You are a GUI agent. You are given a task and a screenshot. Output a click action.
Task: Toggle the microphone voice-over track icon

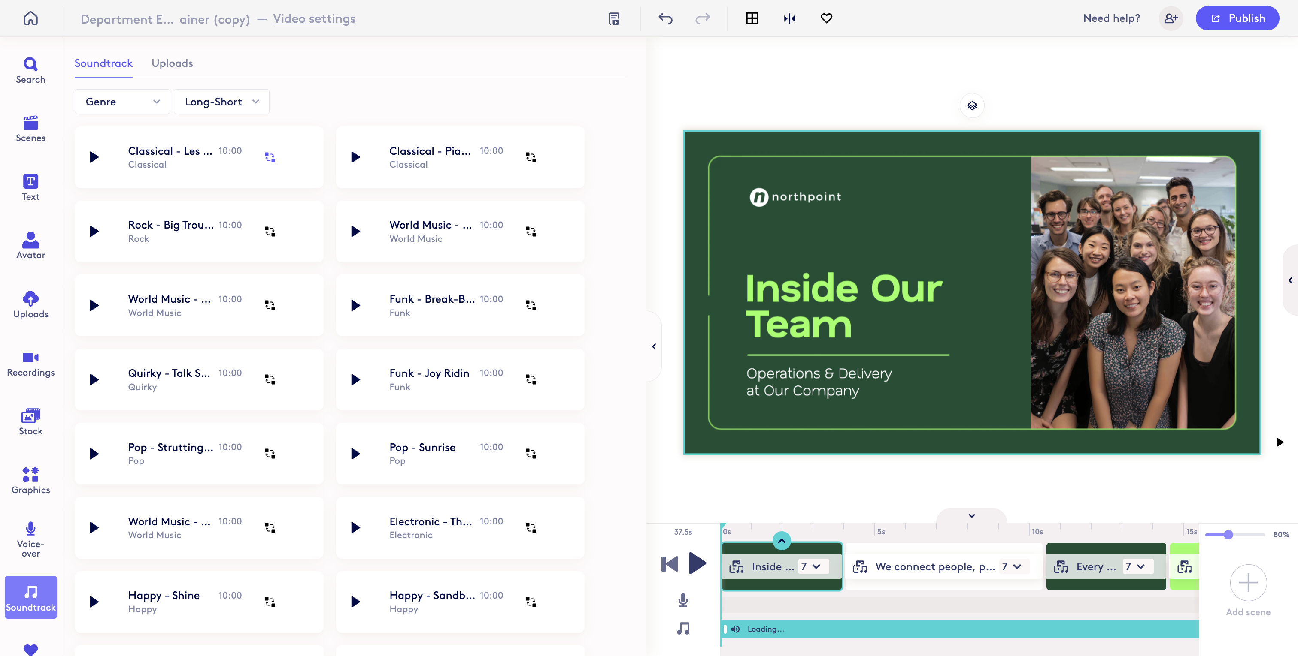point(683,599)
